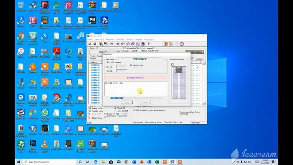Click the Information button
Viewport: 293px width, 165px height.
195,52
